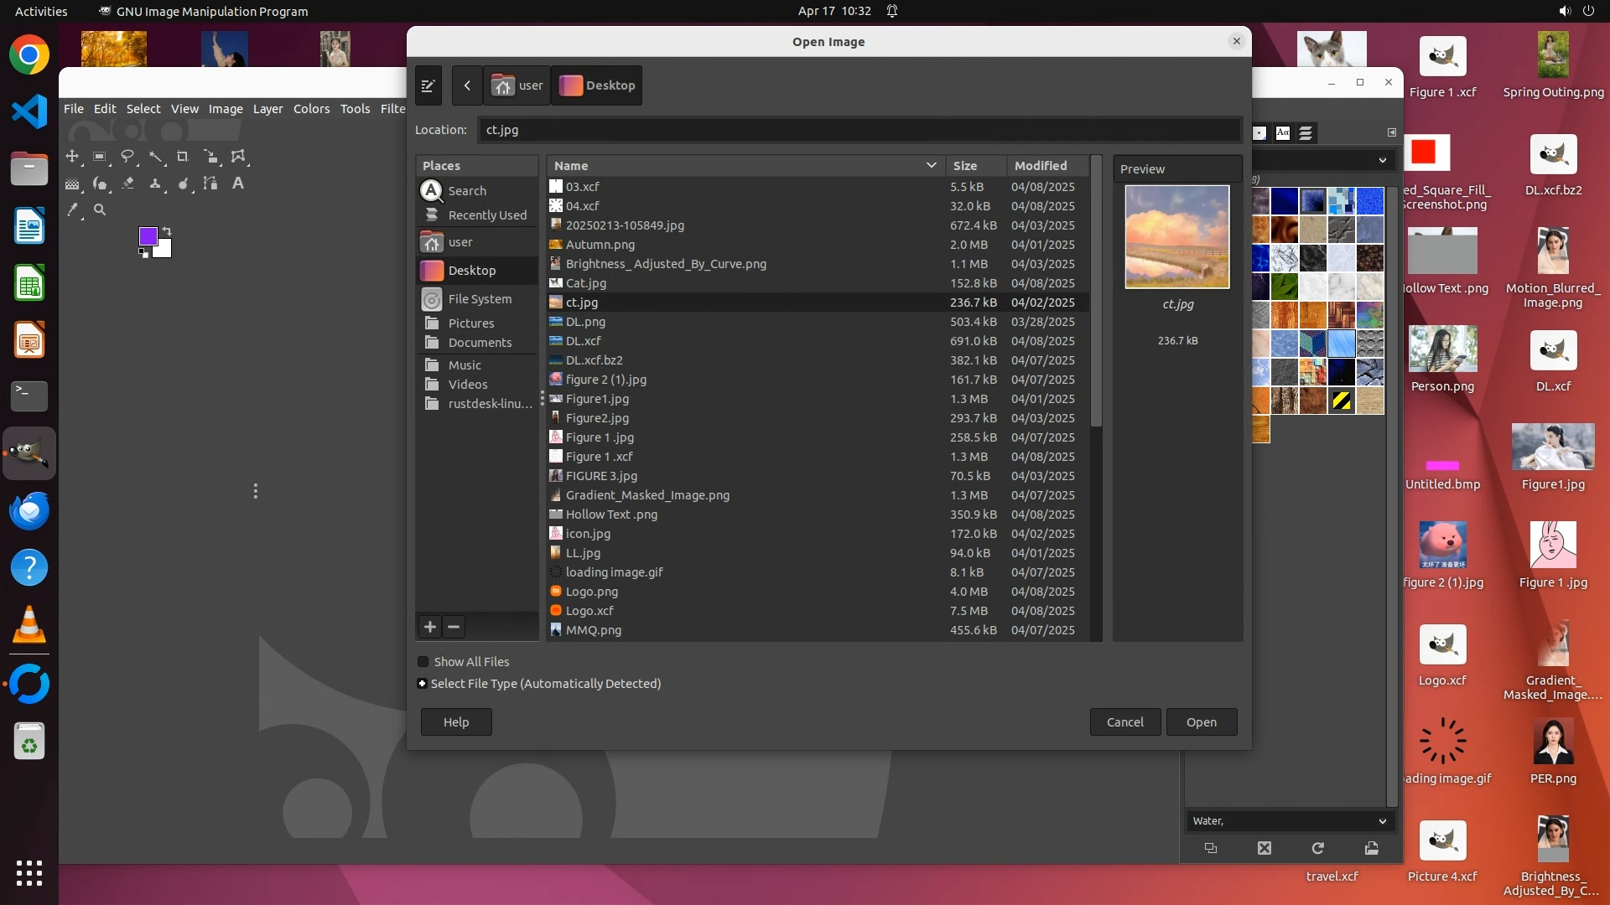1610x905 pixels.
Task: Select the Eraser tool
Action: (127, 184)
